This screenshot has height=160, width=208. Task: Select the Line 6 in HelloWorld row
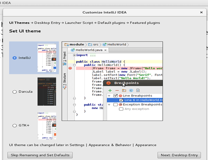[x=135, y=100]
